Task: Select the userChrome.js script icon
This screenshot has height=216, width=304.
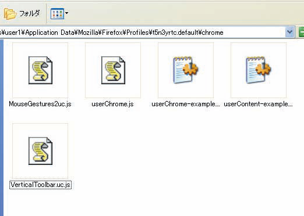Action: pyautogui.click(x=113, y=70)
